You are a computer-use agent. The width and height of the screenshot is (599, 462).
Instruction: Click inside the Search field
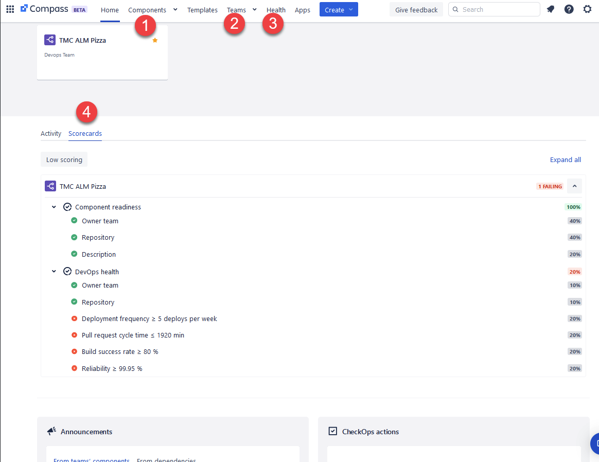coord(494,9)
